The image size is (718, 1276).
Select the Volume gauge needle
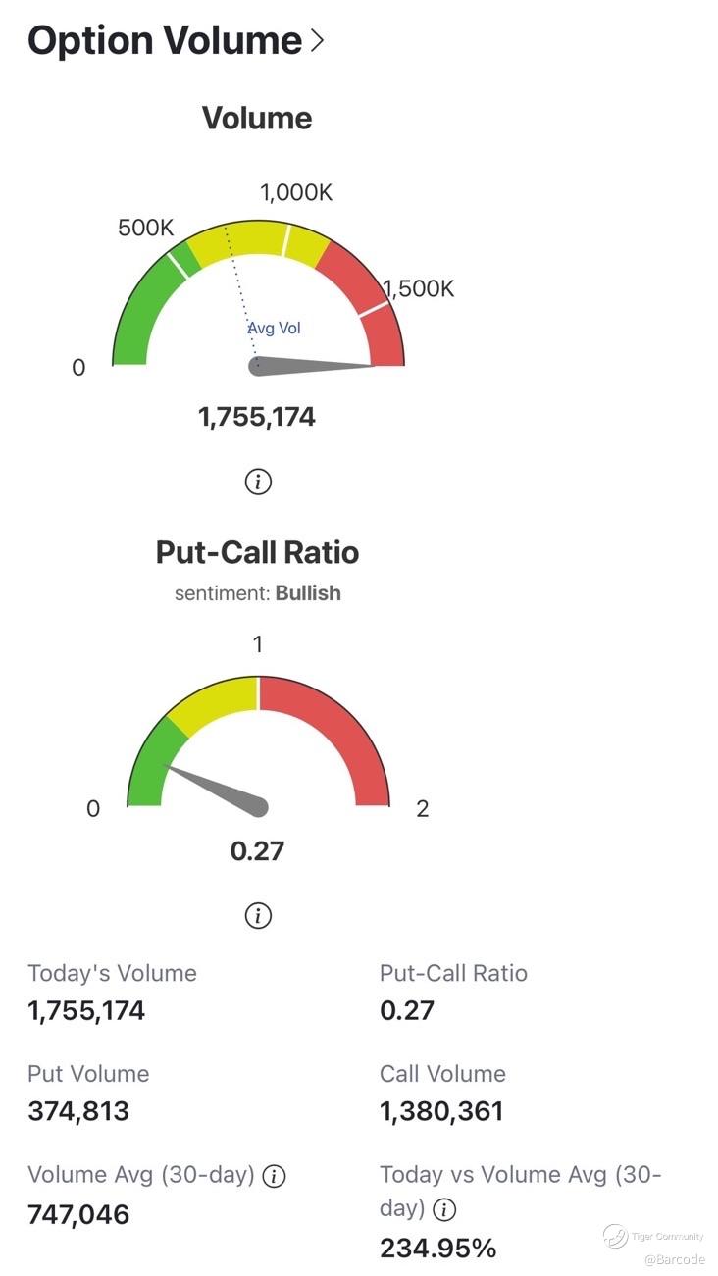tap(314, 366)
